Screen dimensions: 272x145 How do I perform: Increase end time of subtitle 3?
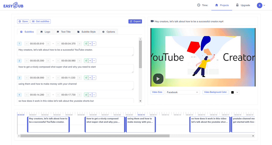(80, 78)
